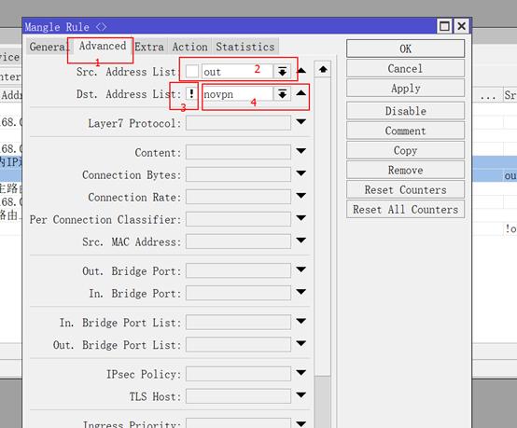
Task: Click the Connection Rate input field
Action: pyautogui.click(x=238, y=197)
